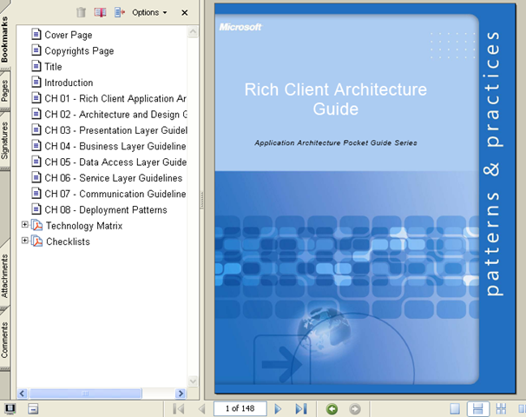Click expand current bookmark icon
Image resolution: width=526 pixels, height=417 pixels.
120,12
